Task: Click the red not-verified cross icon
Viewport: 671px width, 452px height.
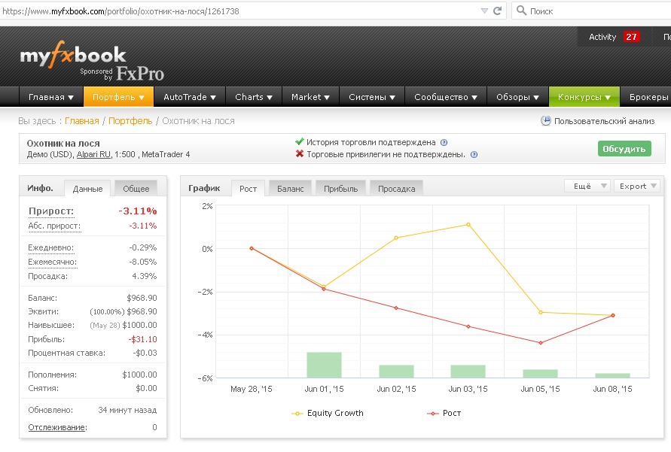Action: pos(300,153)
